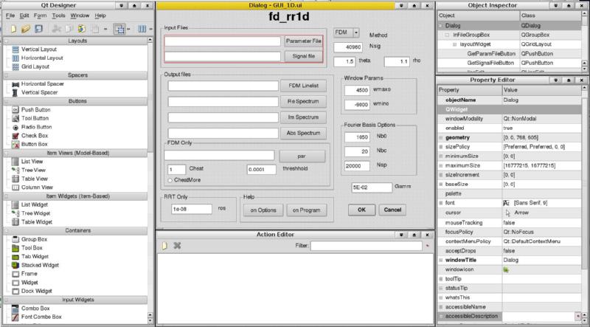Click Delete action icon in Action Editor
Image resolution: width=590 pixels, height=327 pixels.
(177, 246)
